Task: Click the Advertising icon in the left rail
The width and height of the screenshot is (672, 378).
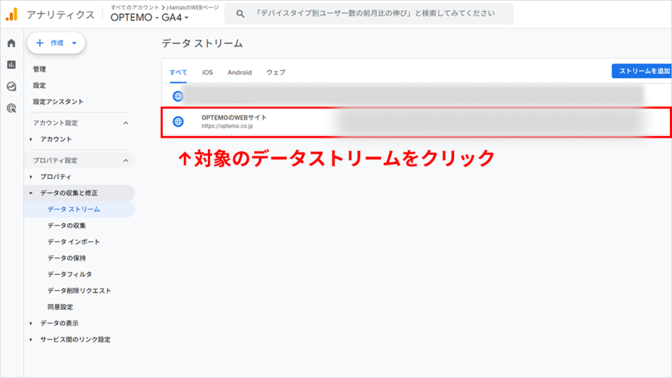Action: tap(10, 107)
